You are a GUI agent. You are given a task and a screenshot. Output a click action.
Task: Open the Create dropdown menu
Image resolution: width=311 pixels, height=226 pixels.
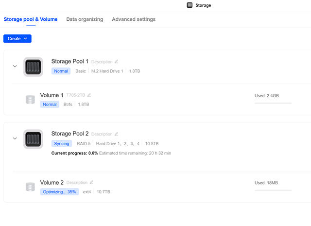[x=17, y=38]
